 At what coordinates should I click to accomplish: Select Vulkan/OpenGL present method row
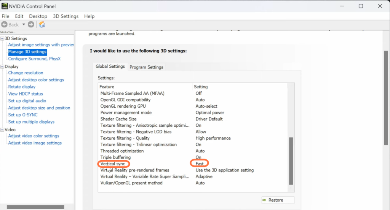pyautogui.click(x=193, y=183)
